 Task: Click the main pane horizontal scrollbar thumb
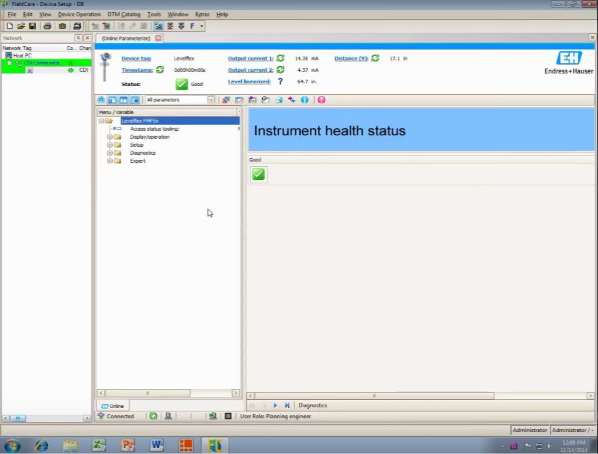tap(374, 395)
